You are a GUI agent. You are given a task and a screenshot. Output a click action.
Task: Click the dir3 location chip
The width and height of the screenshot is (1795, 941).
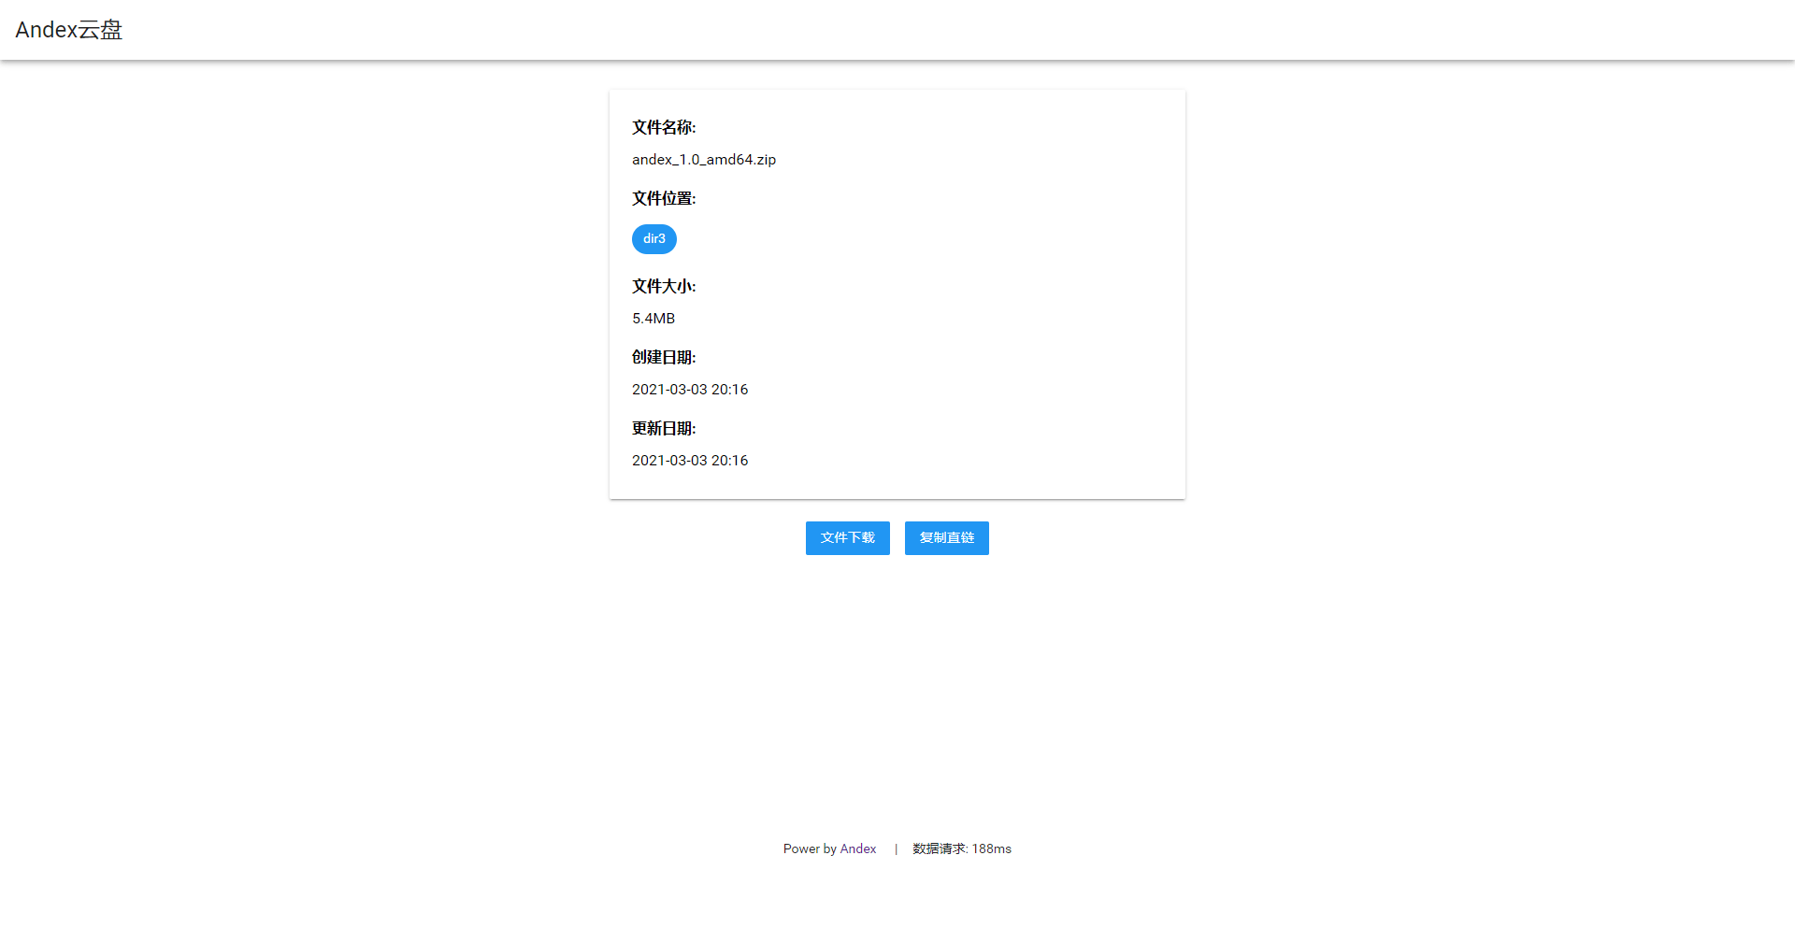pos(654,239)
